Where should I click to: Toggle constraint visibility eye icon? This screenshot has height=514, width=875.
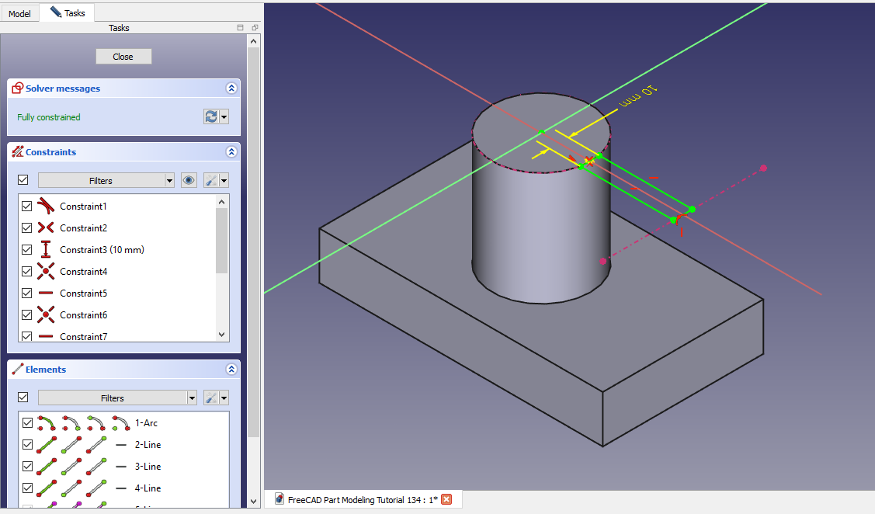[189, 180]
